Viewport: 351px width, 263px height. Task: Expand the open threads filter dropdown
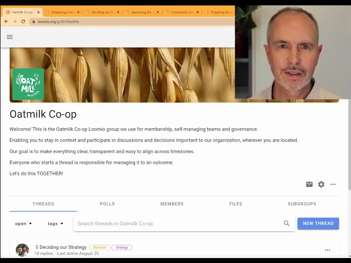coord(23,224)
